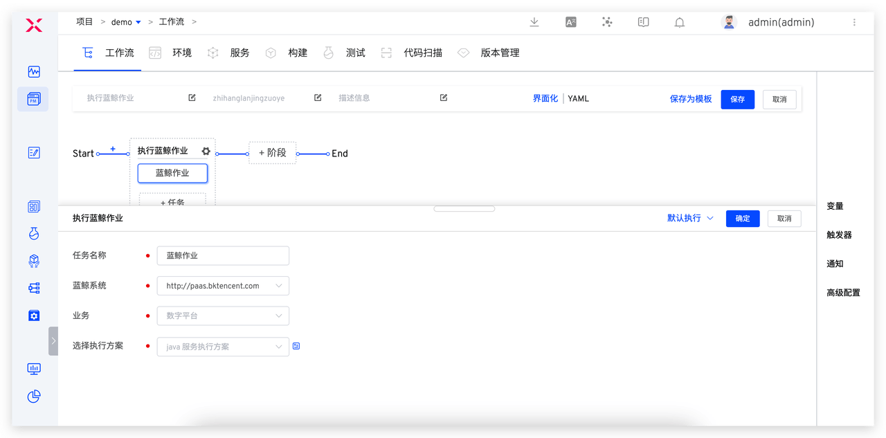
Task: Open 触发器 in right panel
Action: click(x=839, y=235)
